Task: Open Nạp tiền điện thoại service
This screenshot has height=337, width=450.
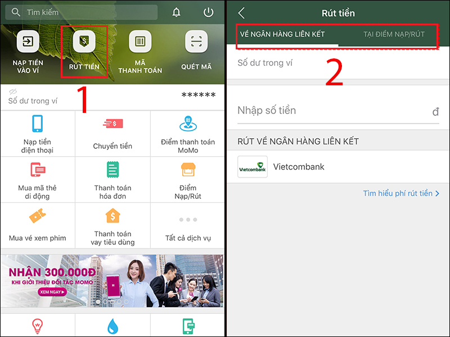Action: [x=38, y=134]
